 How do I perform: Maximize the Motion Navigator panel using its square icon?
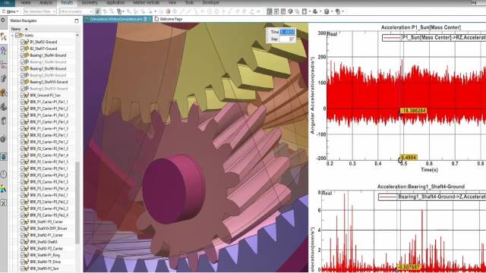click(x=77, y=20)
